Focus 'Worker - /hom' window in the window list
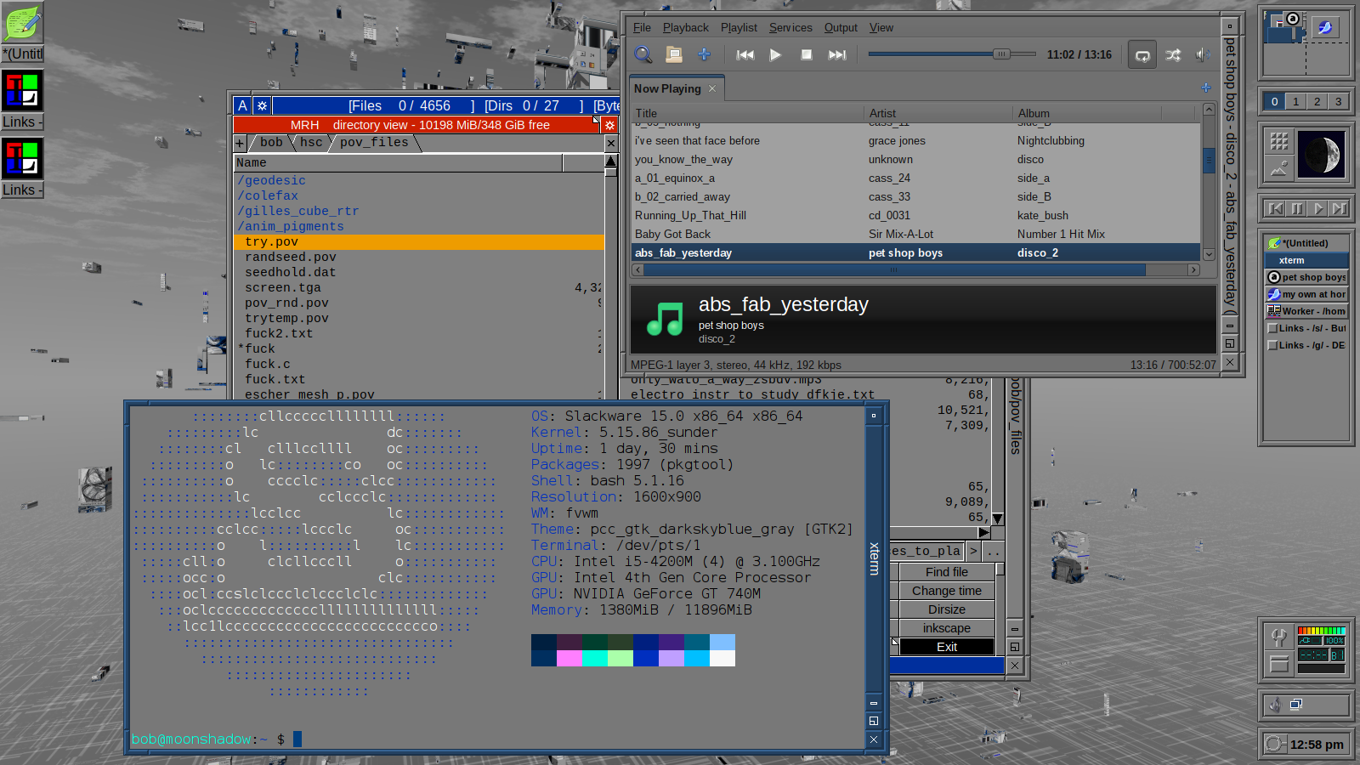Screen dimensions: 1360x765 (x=1307, y=311)
